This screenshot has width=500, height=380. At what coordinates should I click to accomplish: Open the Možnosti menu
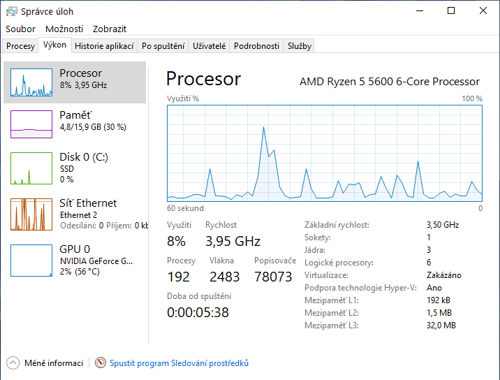pyautogui.click(x=64, y=29)
